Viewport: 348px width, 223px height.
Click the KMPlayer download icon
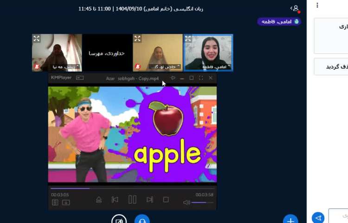coord(66,203)
